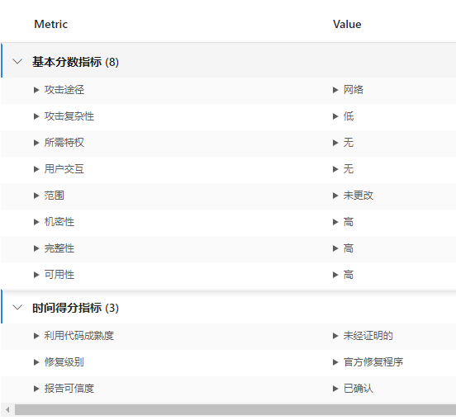456x420 pixels.
Task: Collapse the 时间得分指标 (3) group
Action: (17, 307)
